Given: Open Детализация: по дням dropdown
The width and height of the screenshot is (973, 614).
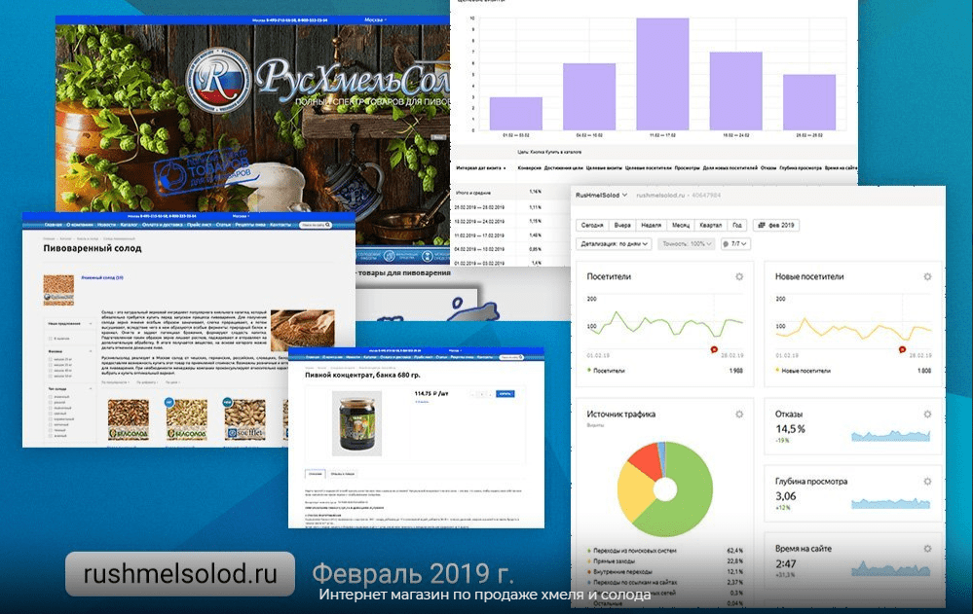Looking at the screenshot, I should tap(614, 243).
